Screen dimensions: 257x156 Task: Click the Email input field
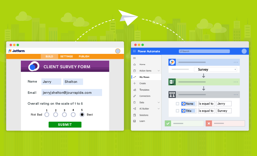pos(72,92)
